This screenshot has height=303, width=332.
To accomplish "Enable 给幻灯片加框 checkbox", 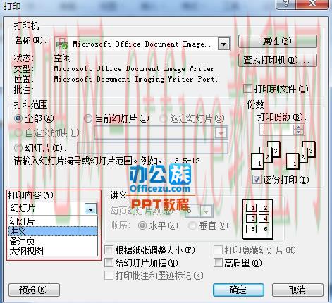I will coord(109,262).
